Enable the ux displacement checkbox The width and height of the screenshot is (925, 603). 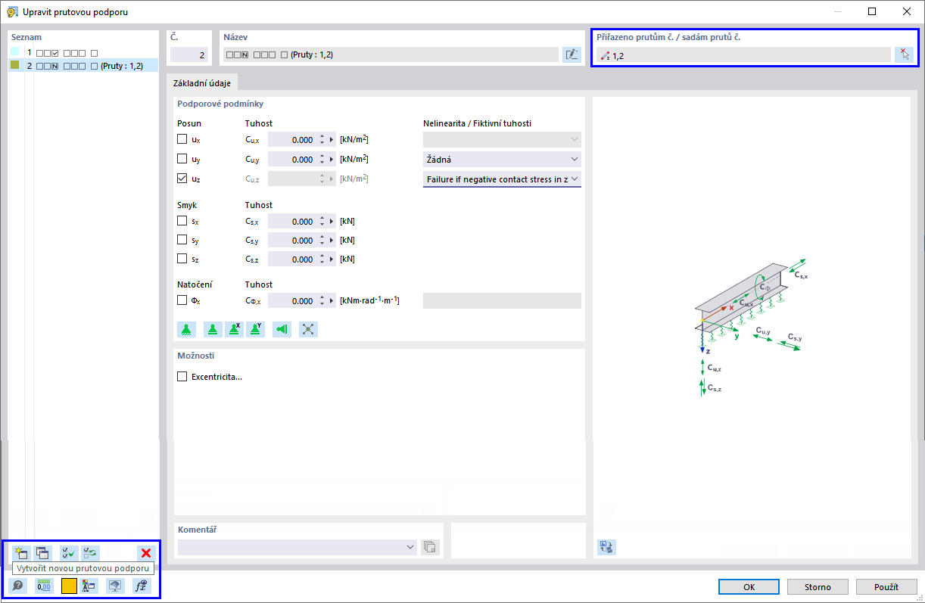(182, 139)
